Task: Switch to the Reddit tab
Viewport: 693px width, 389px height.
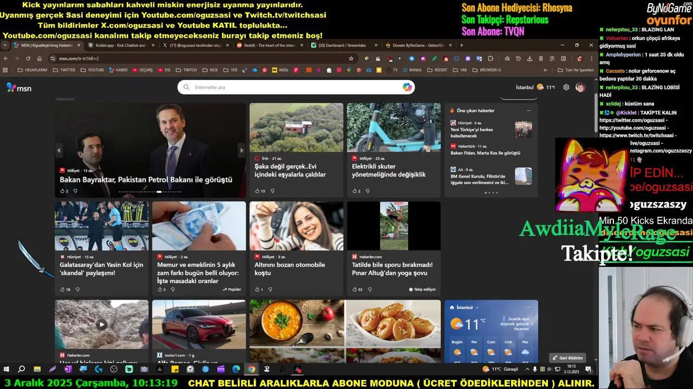Action: (269, 45)
